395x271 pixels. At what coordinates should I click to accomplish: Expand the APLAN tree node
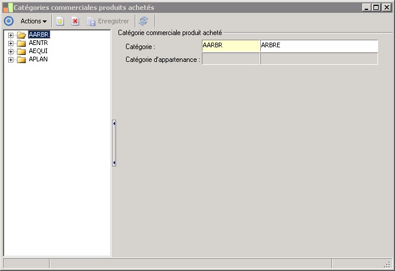(x=11, y=60)
